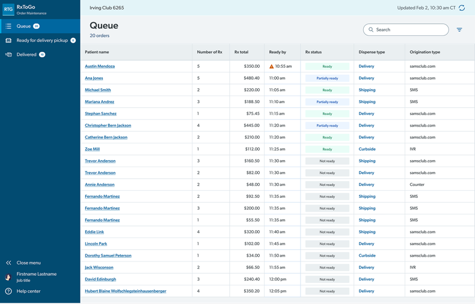
Task: Click Shipping dispense type for Michael Smith
Action: pos(367,90)
